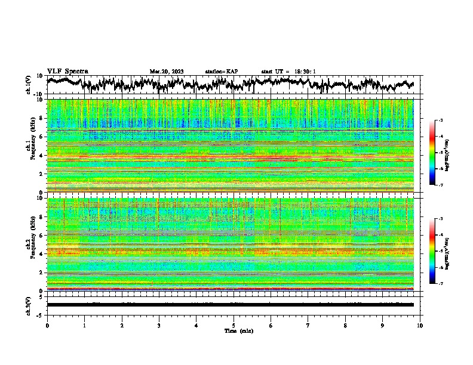Click the ch.1 color scale bar
Image resolution: width=473 pixels, height=365 pixels.
point(432,153)
